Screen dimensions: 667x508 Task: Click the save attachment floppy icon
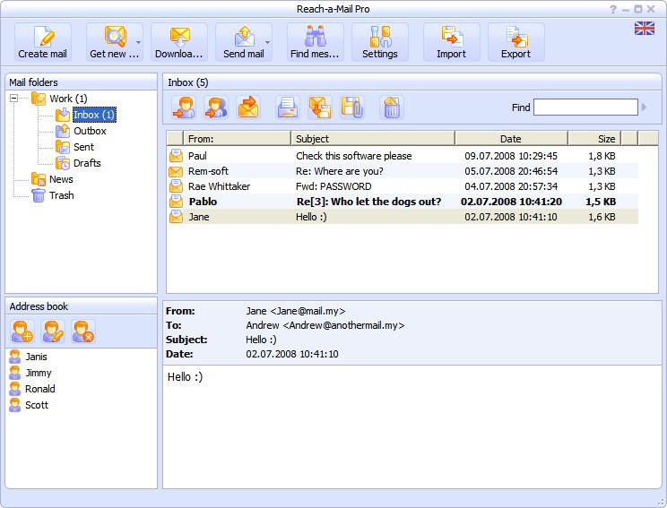(352, 108)
